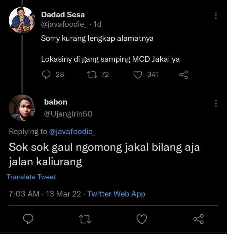View babon's profile picture
Viewport: 227px width, 234px height.
(x=22, y=107)
